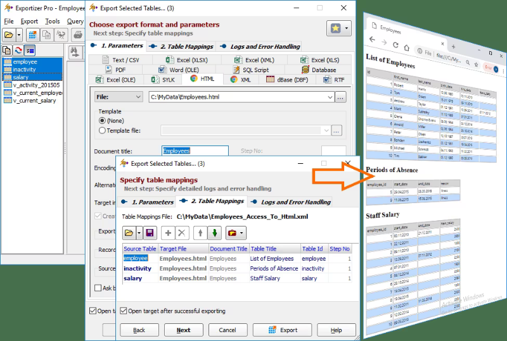Click the Export button
This screenshot has width=507, height=341.
click(282, 330)
